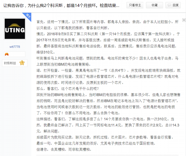Click the line starting 回到开始的IBM电池销售策略上
Screen dimensions: 186x156
coord(108,95)
